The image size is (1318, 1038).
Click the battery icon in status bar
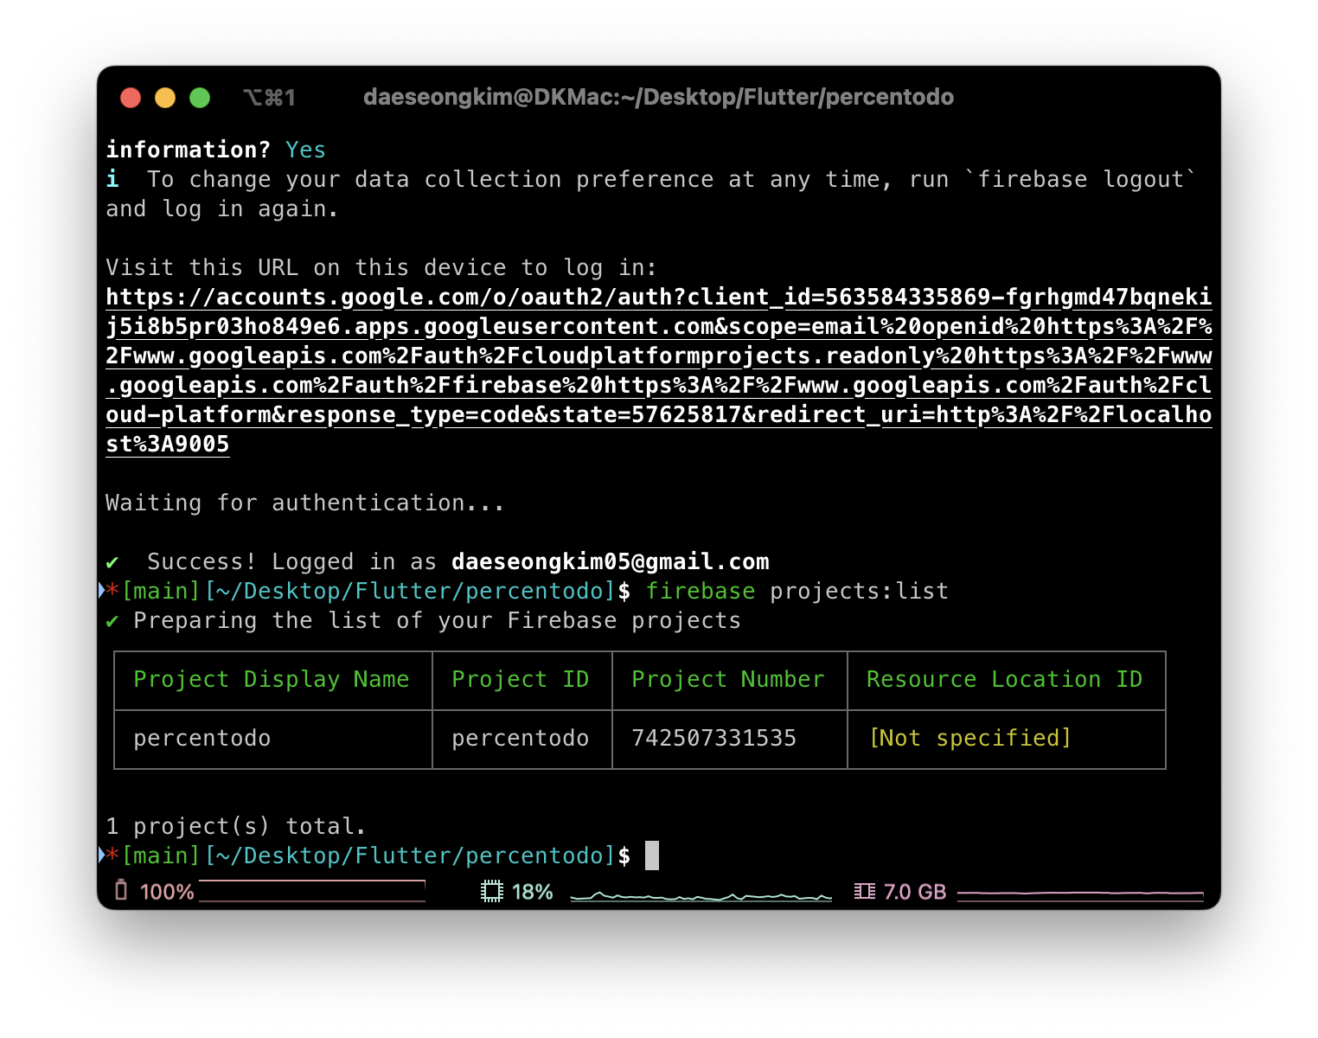(x=121, y=890)
